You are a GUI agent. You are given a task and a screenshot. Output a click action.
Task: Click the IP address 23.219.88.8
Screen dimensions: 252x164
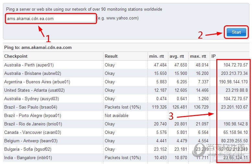236,90
